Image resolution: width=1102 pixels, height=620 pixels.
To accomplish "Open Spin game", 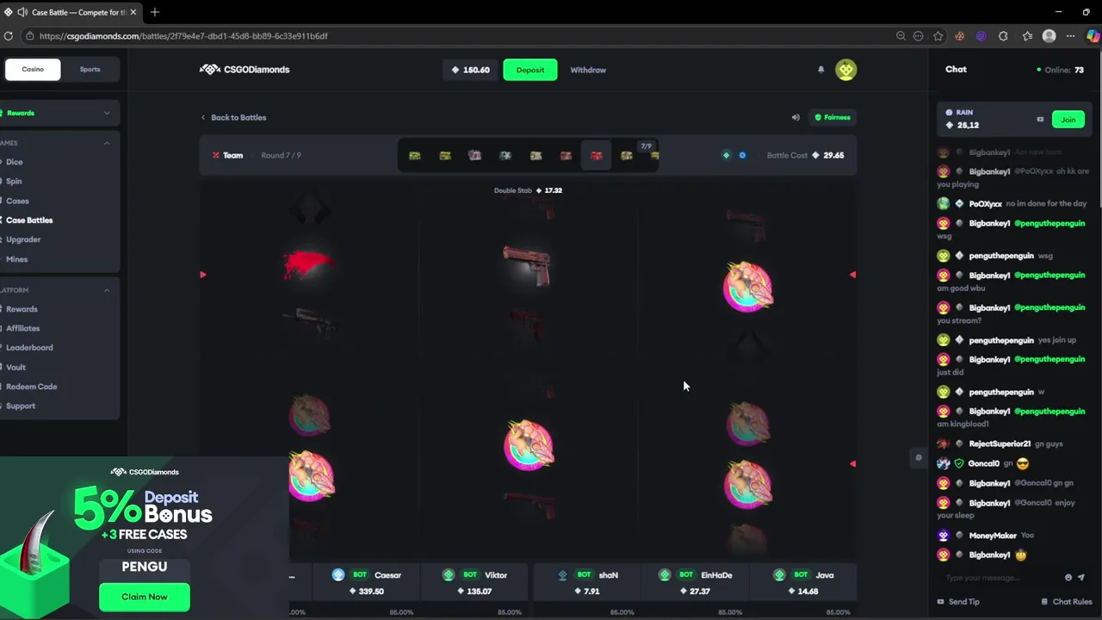I will click(x=14, y=181).
